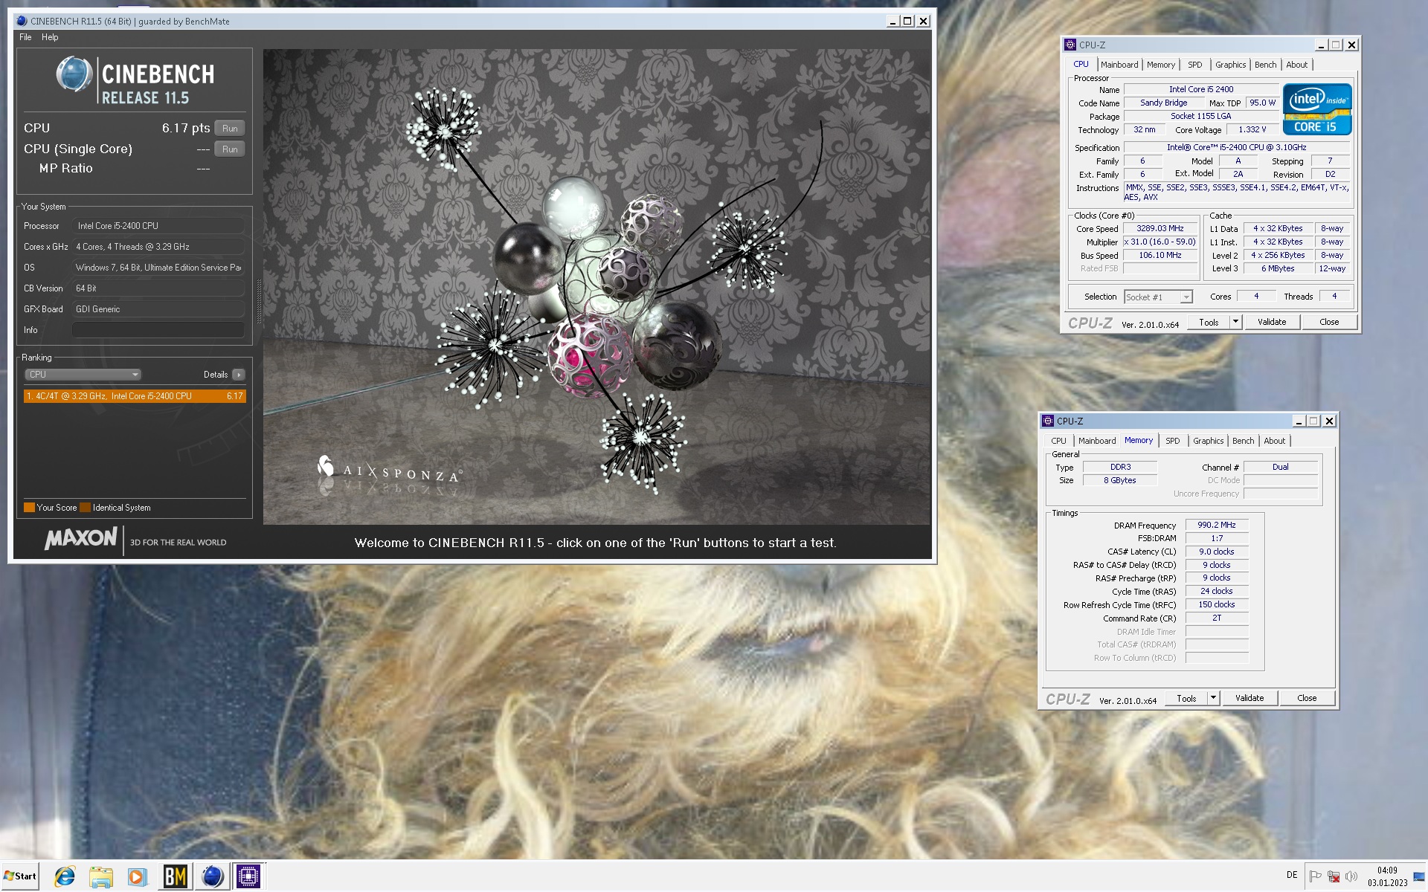Viewport: 1428px width, 892px height.
Task: Open SPD tab in lower CPU-Z
Action: tap(1173, 441)
